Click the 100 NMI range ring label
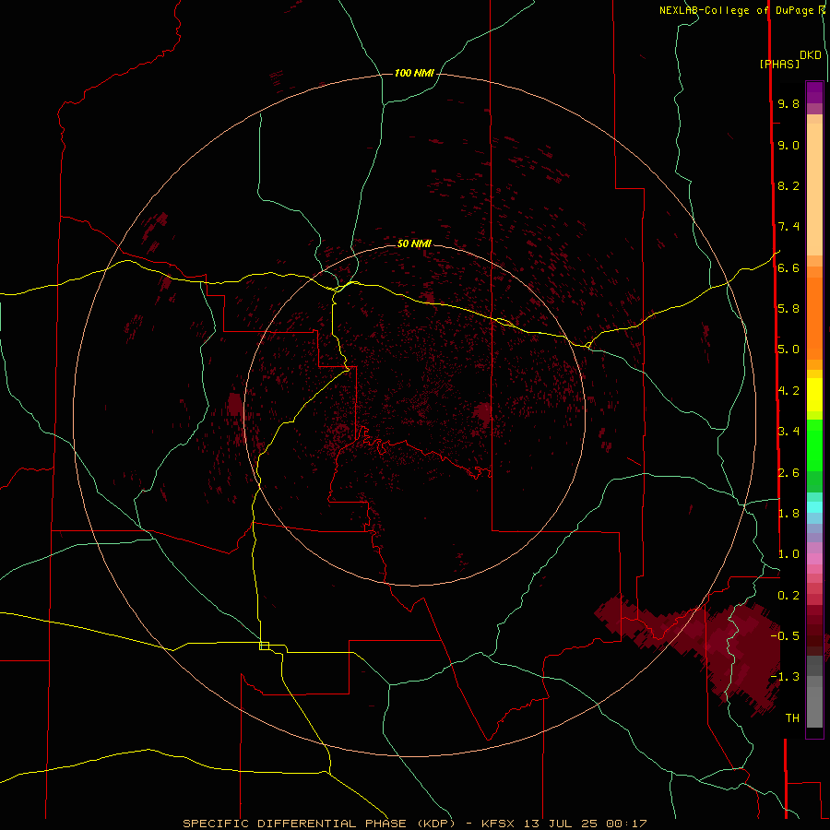Image resolution: width=830 pixels, height=830 pixels. tap(414, 73)
